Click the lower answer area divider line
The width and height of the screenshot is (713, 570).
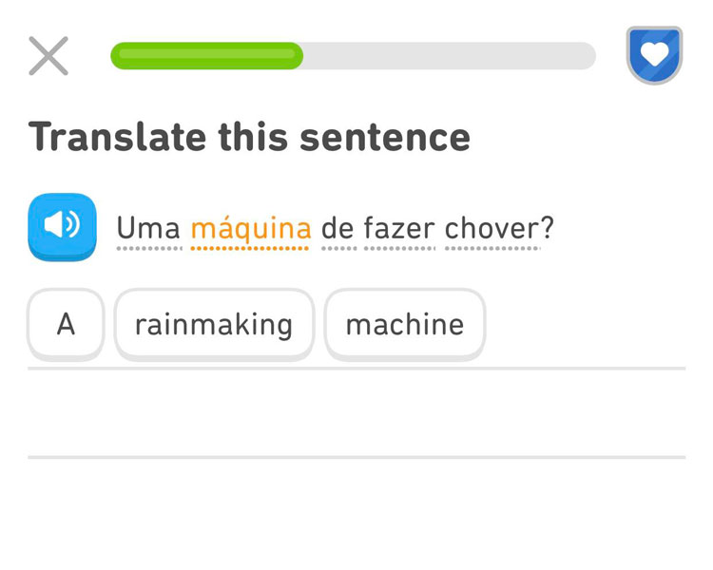356,457
